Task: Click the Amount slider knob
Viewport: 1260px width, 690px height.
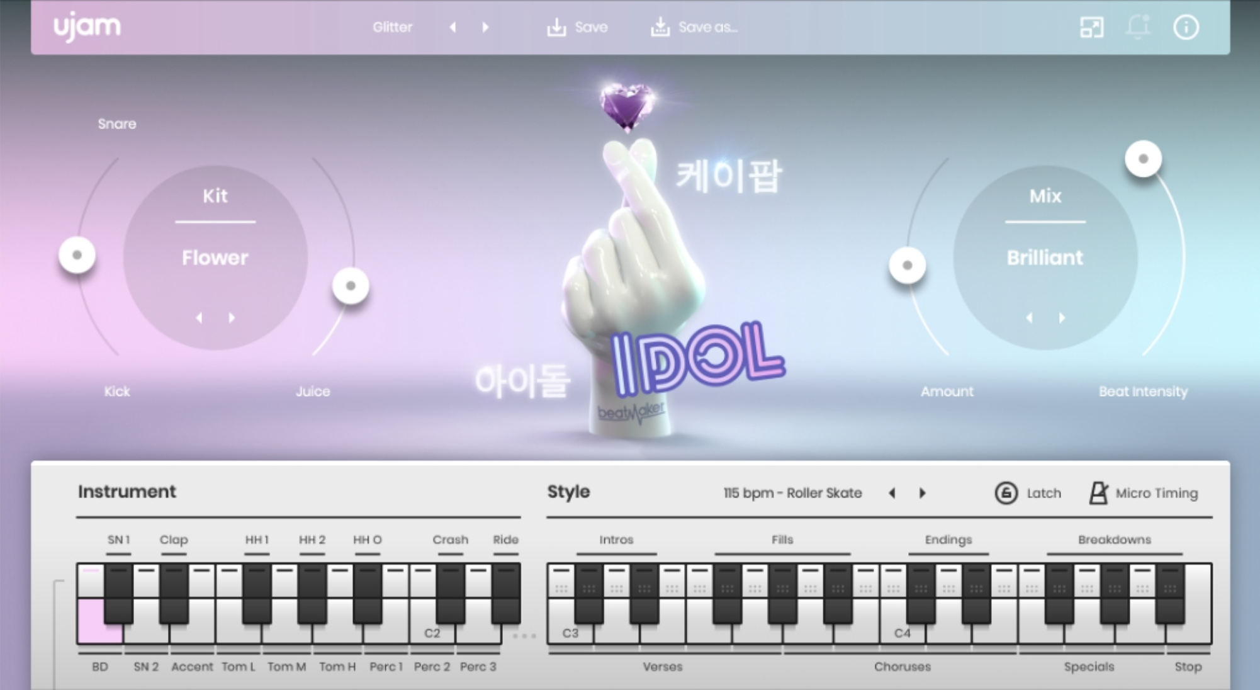Action: click(x=907, y=265)
